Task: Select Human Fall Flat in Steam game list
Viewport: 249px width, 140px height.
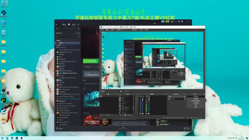Action: 67,73
